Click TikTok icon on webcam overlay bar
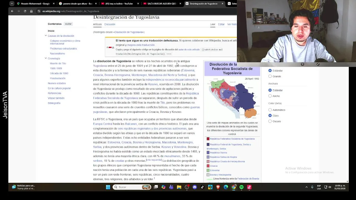The width and height of the screenshot is (356, 200). 318,64
